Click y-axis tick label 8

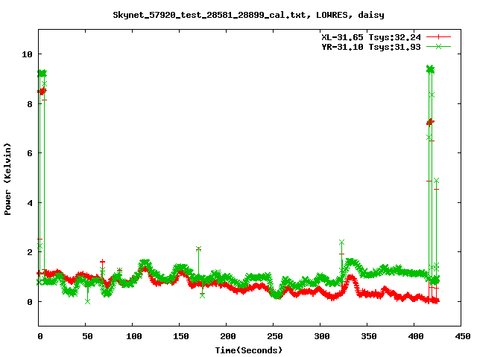click(x=30, y=104)
